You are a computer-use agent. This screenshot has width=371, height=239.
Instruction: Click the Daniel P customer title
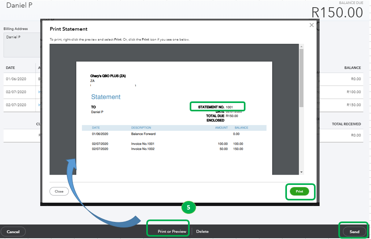(19, 5)
